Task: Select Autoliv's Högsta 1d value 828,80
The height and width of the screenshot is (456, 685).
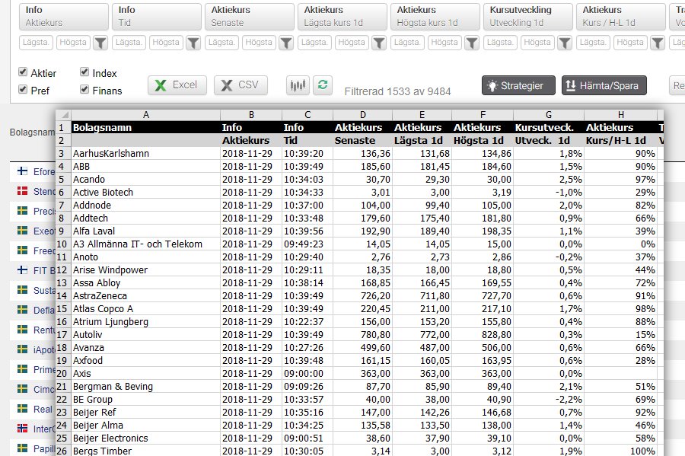Action: click(x=483, y=334)
